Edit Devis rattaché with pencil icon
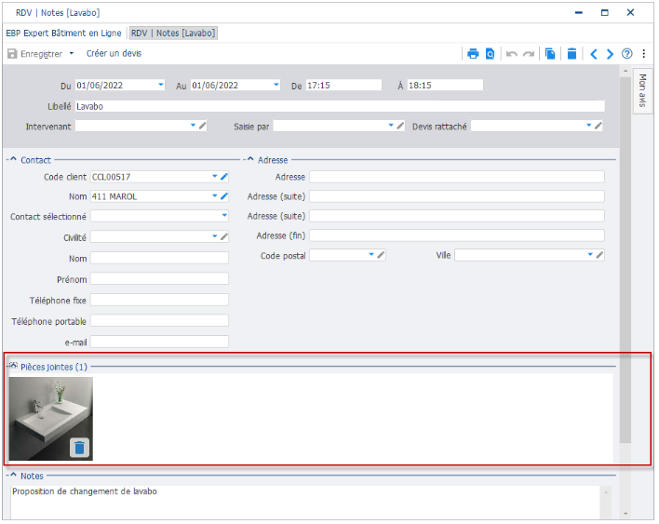 598,126
